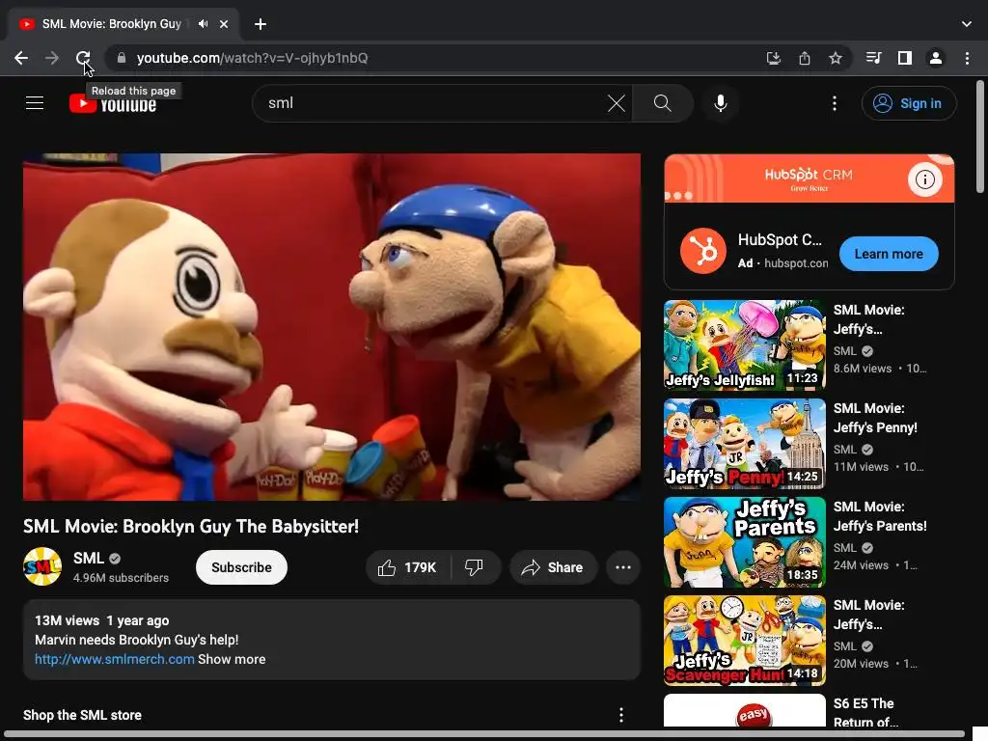Open Jeffy's Scavenger Hunt video thumbnail
The height and width of the screenshot is (741, 988).
click(x=745, y=641)
